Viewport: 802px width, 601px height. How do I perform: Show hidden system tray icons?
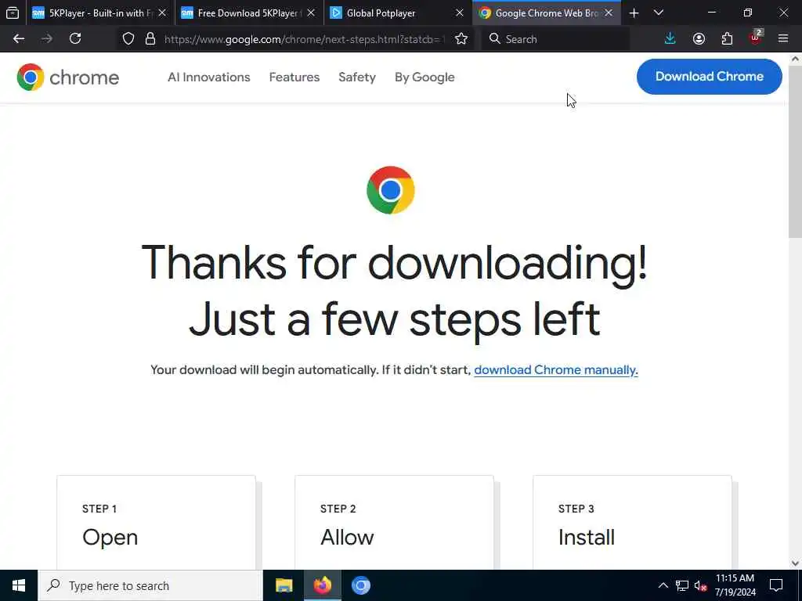(x=663, y=585)
